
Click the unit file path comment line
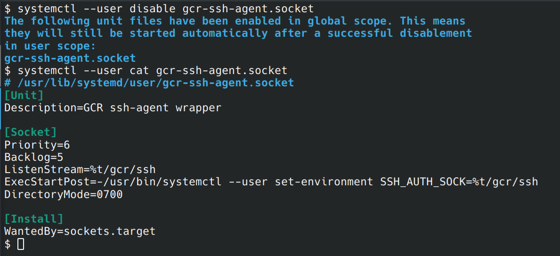pyautogui.click(x=149, y=83)
